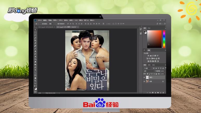Toggle pixel layer filter in Layers panel

tap(154, 68)
